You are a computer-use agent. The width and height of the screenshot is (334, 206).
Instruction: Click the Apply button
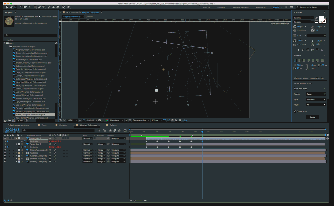(312, 117)
